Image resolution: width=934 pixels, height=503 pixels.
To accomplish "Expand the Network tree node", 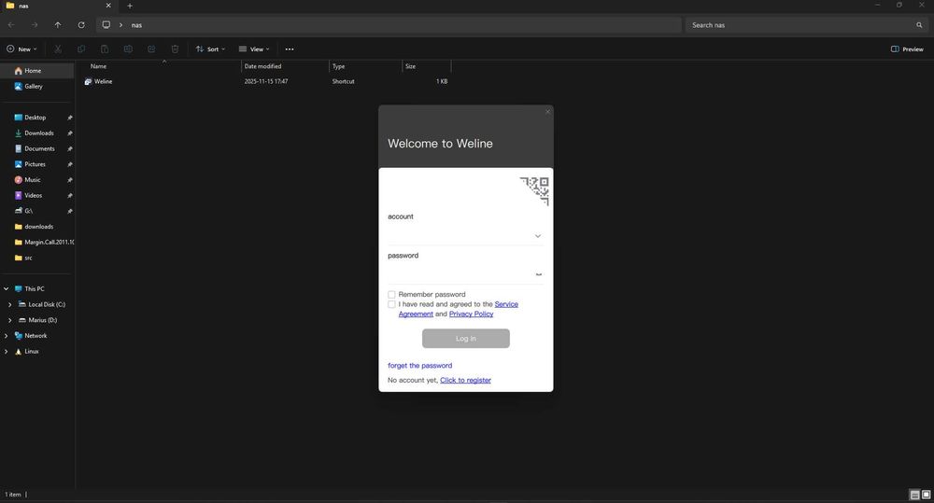I will (6, 336).
